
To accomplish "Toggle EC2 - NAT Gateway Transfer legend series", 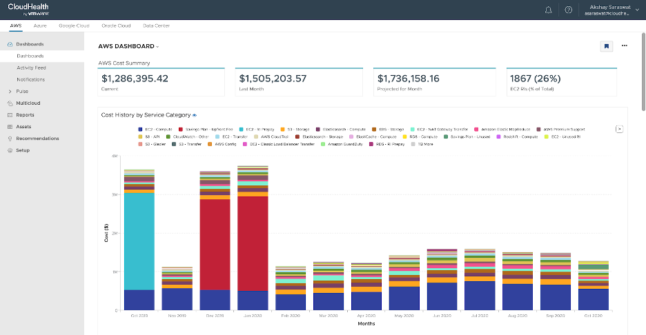I will pyautogui.click(x=439, y=130).
